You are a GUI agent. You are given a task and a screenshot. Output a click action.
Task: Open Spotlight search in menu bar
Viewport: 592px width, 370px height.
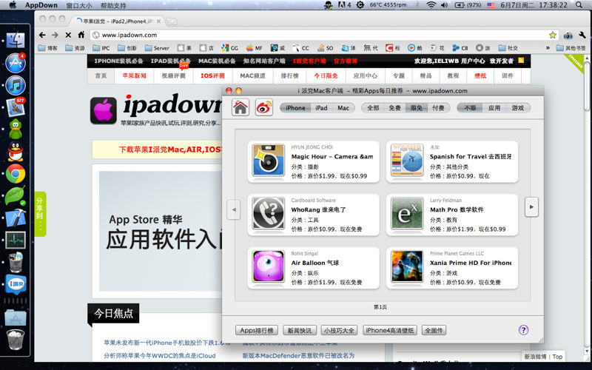[x=579, y=5]
